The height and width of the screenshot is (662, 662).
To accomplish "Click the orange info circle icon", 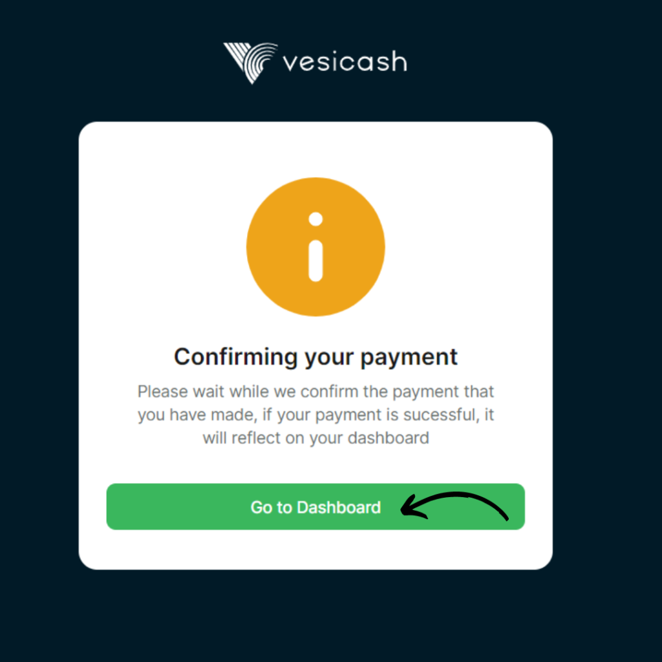I will click(x=315, y=246).
